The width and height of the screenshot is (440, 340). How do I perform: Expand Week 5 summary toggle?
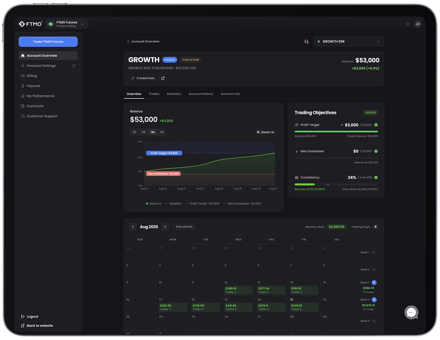click(374, 321)
